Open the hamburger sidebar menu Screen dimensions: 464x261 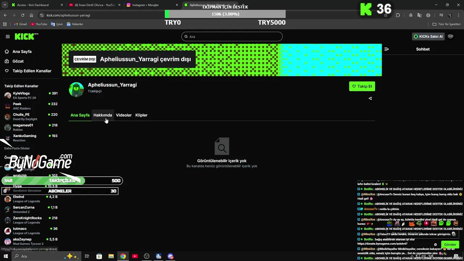(8, 37)
